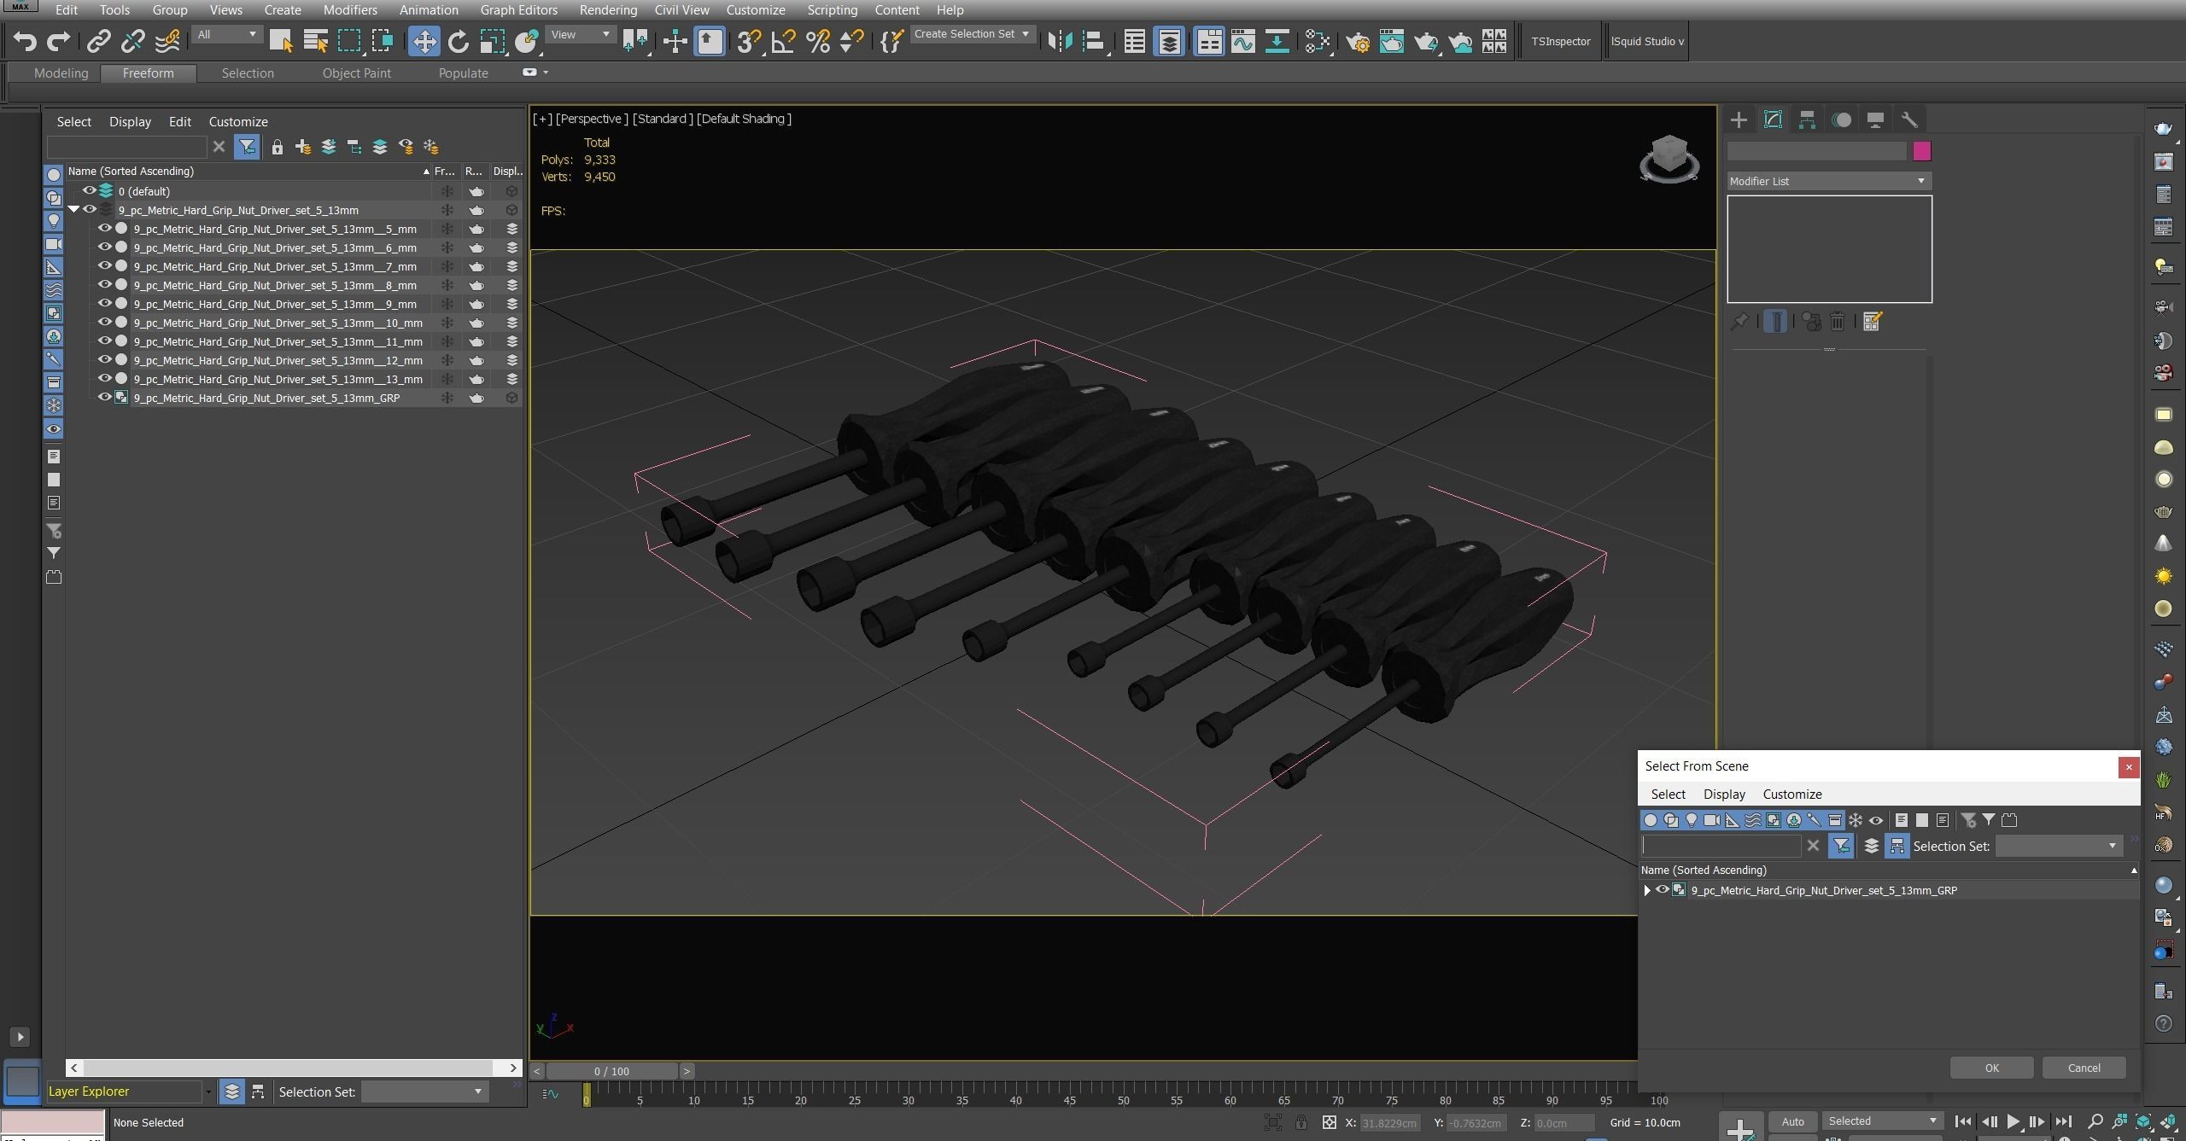Activate the Select and Move tool
The image size is (2186, 1141).
424,41
